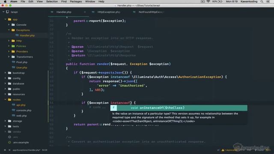274x154 pixels.
Task: Click the web.php file icon
Action: pos(13,115)
